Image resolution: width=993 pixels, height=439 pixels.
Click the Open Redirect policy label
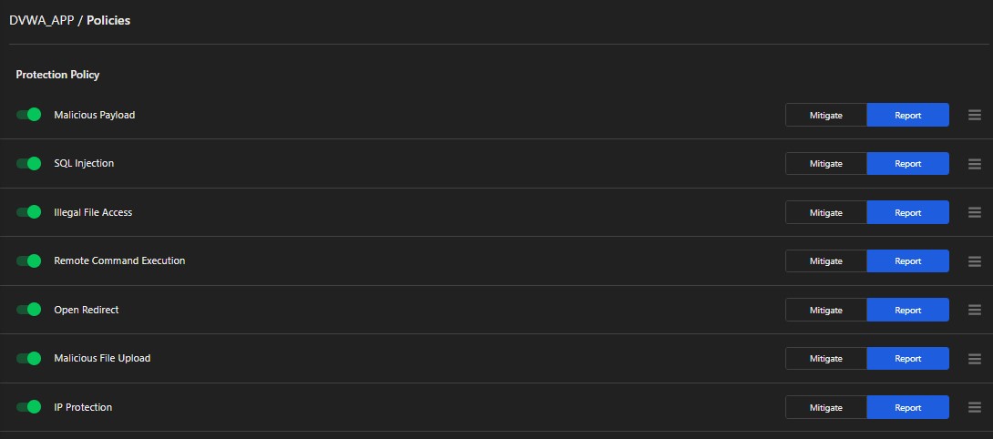coord(87,310)
